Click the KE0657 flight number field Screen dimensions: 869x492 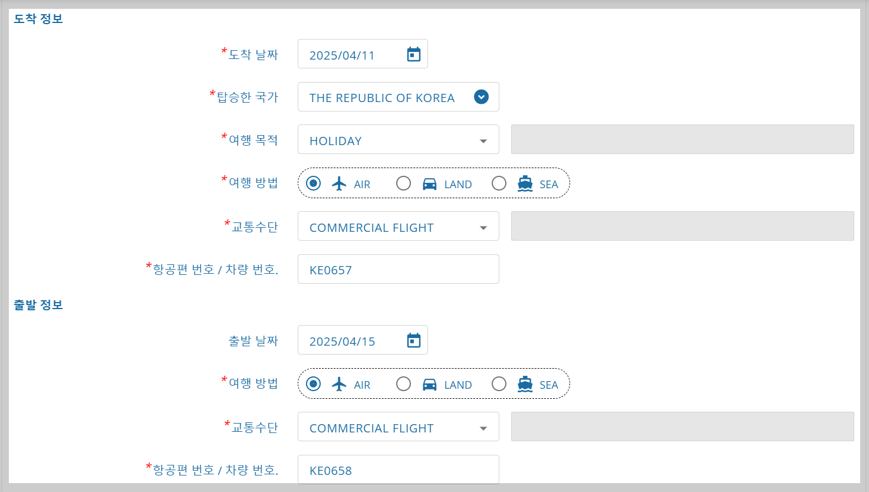[x=389, y=269]
